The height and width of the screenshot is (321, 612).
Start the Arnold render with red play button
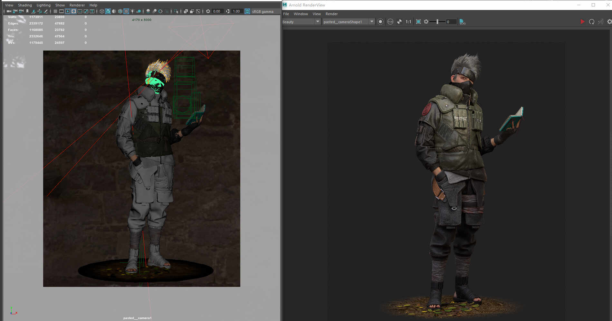(x=582, y=22)
